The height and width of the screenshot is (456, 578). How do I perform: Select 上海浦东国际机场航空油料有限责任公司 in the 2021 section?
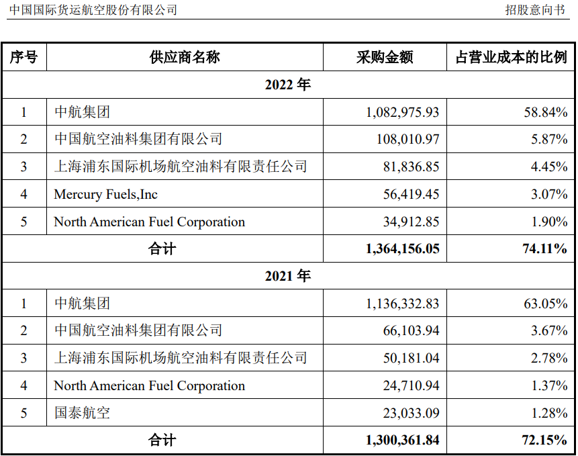(x=181, y=358)
